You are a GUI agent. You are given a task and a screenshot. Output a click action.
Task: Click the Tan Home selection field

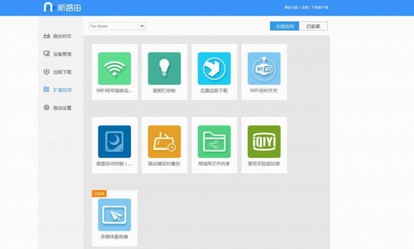pos(113,26)
